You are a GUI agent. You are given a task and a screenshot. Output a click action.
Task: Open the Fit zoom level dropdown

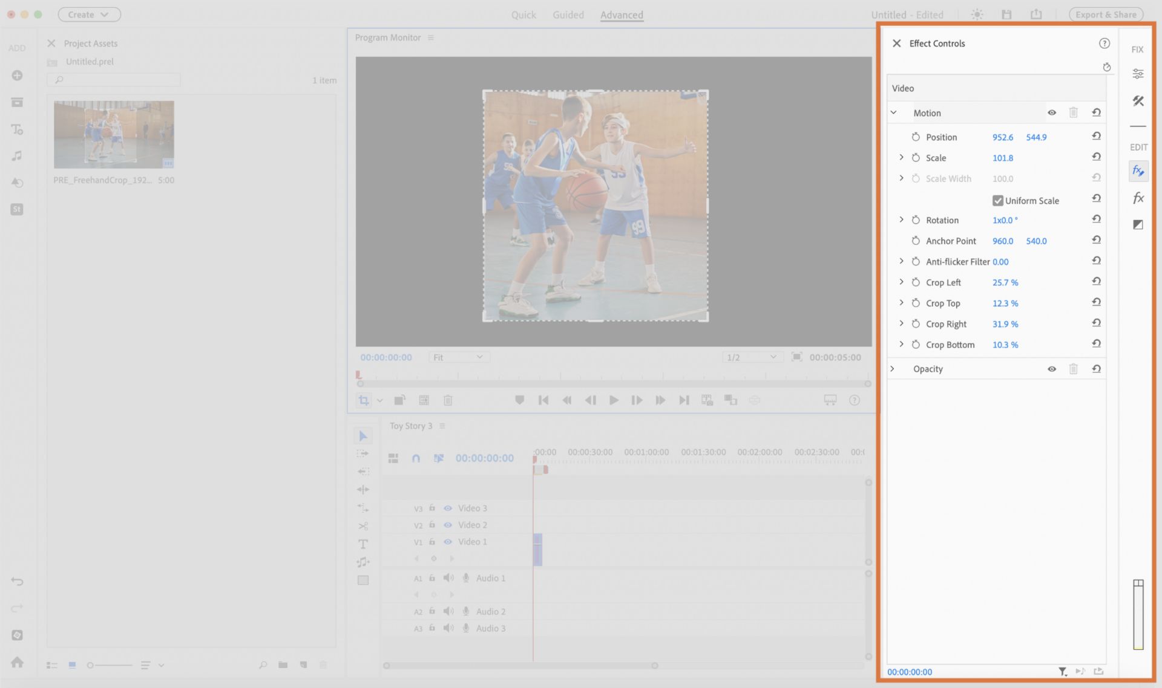point(458,357)
